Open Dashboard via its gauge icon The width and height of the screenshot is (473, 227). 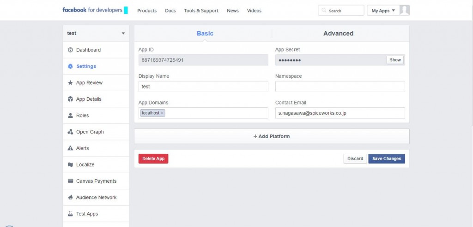point(70,50)
